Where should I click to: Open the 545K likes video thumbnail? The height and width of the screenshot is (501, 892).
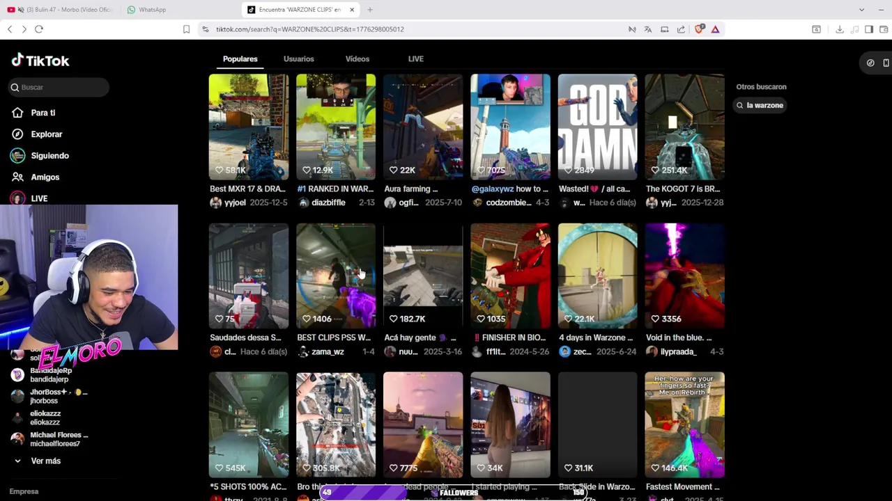[x=249, y=425]
